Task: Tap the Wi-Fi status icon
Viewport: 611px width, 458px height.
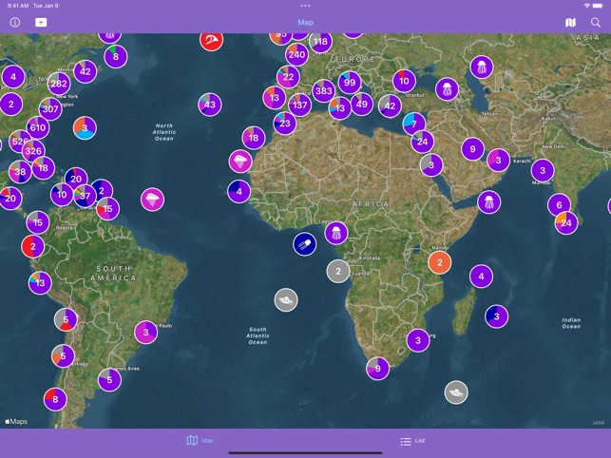Action: 587,6
